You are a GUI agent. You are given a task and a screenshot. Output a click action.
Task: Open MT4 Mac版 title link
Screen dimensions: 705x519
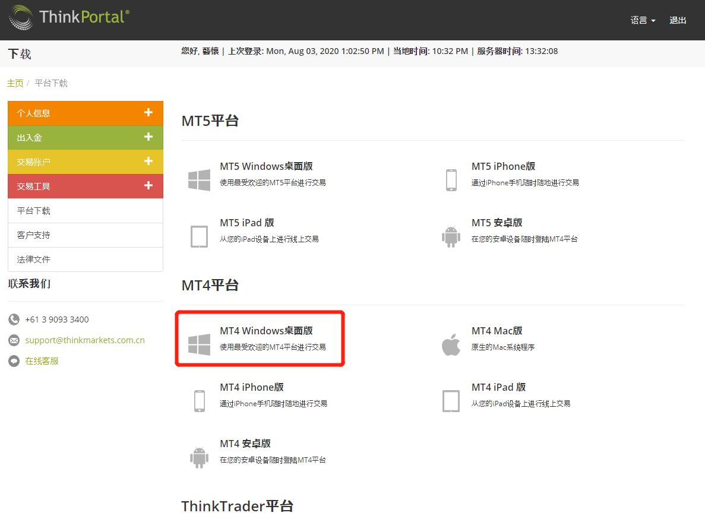coord(497,331)
